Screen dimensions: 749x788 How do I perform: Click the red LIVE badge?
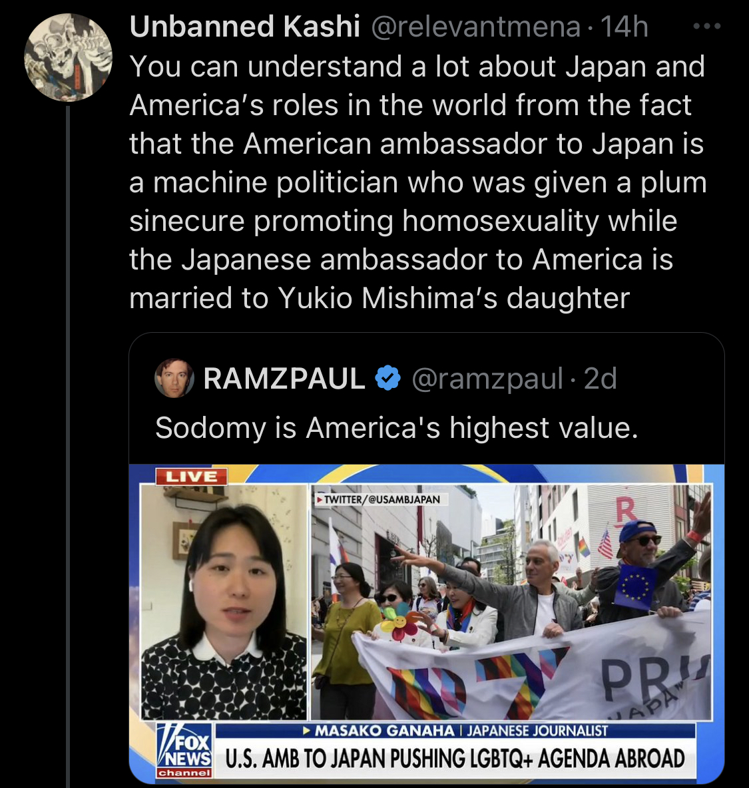tap(191, 477)
